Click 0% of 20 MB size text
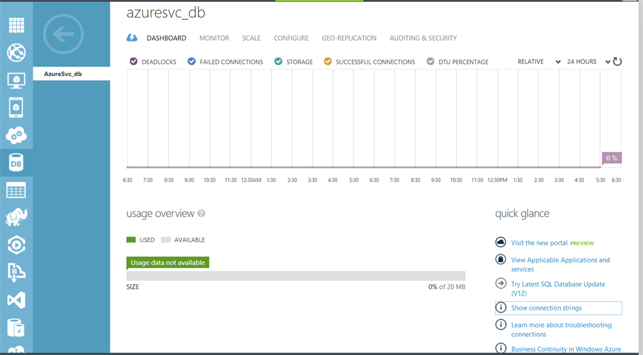Viewport: 643px width, 355px height. tap(446, 287)
